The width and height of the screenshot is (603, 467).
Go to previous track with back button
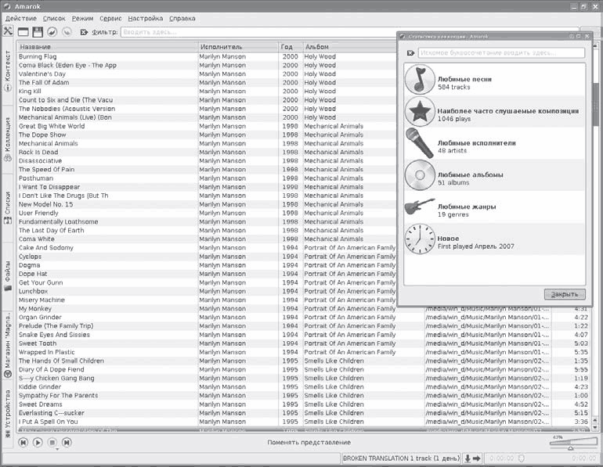(23, 443)
